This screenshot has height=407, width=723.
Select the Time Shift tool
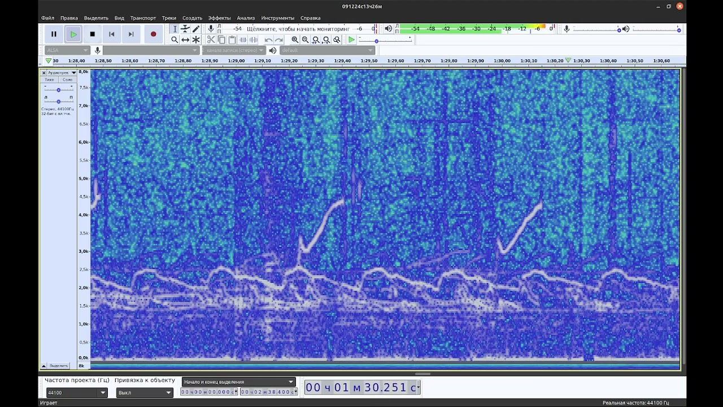click(185, 40)
